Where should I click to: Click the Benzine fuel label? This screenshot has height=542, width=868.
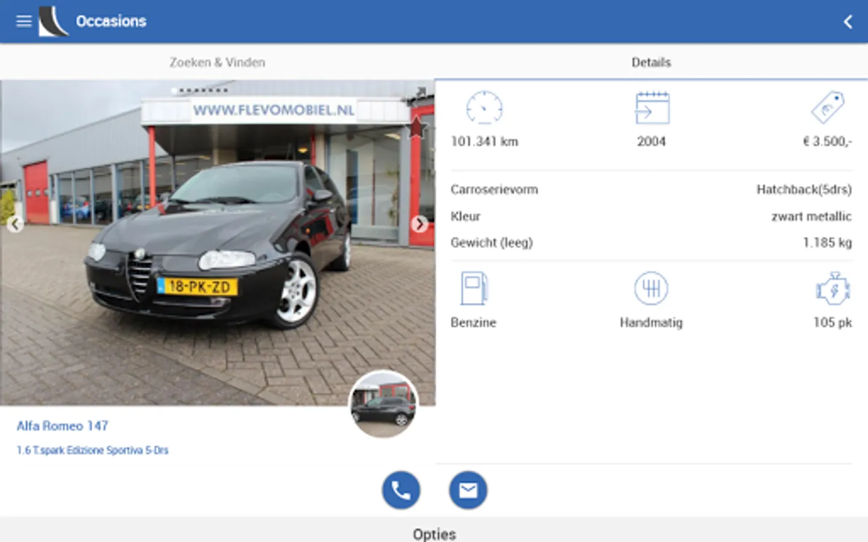tap(473, 323)
